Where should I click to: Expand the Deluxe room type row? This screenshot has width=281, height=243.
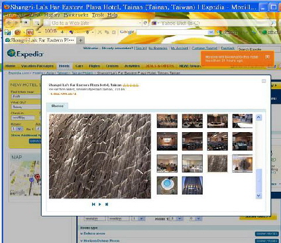point(93,234)
